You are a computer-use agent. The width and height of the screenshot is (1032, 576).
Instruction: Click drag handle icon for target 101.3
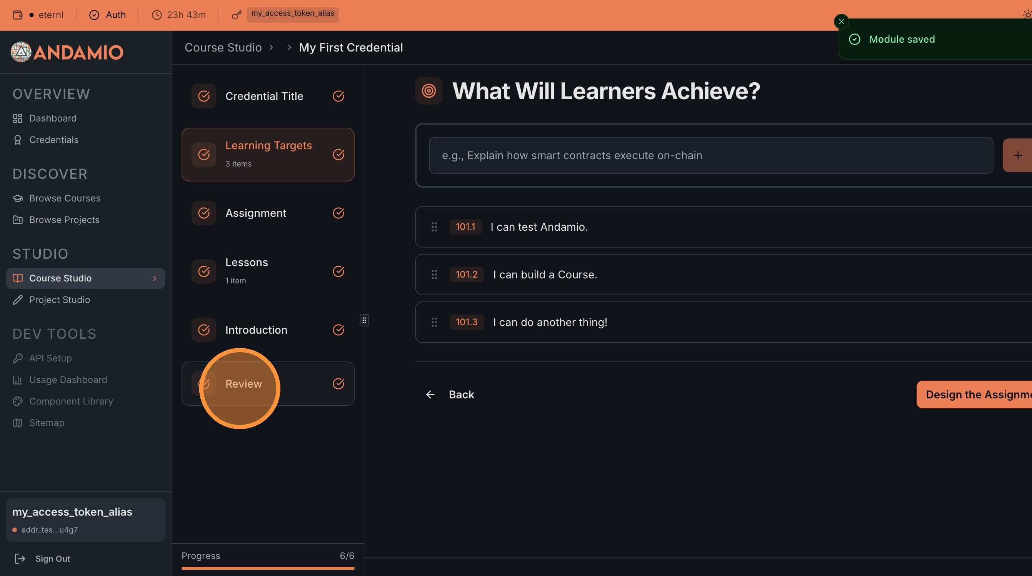click(434, 322)
